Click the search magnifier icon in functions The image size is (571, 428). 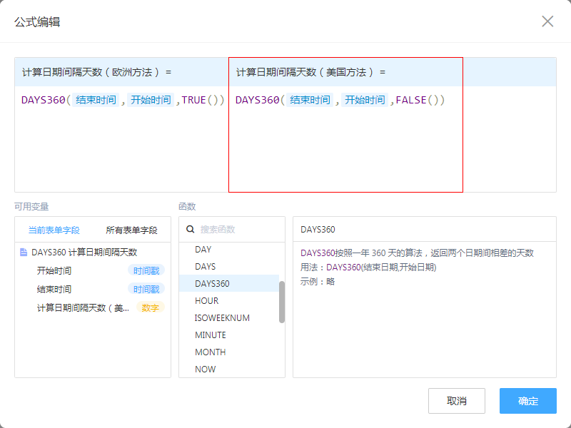191,230
